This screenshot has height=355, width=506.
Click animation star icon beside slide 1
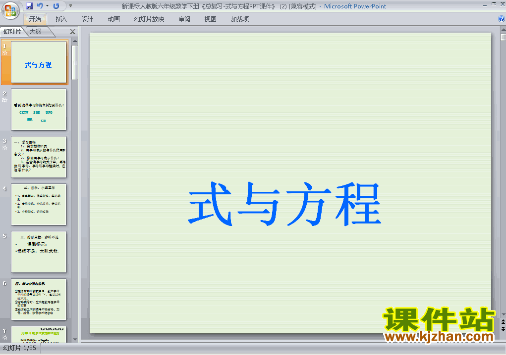4,53
